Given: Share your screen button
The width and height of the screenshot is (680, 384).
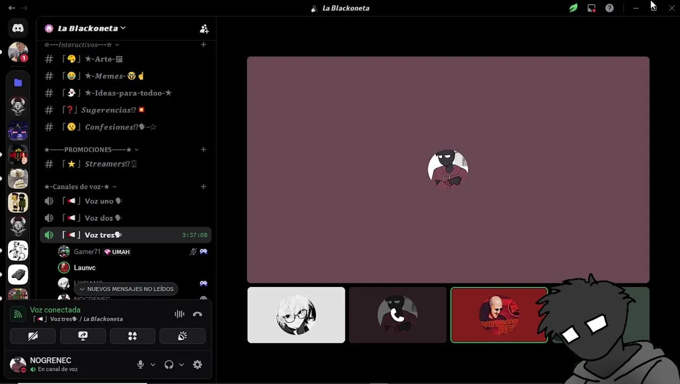Looking at the screenshot, I should click(x=83, y=336).
